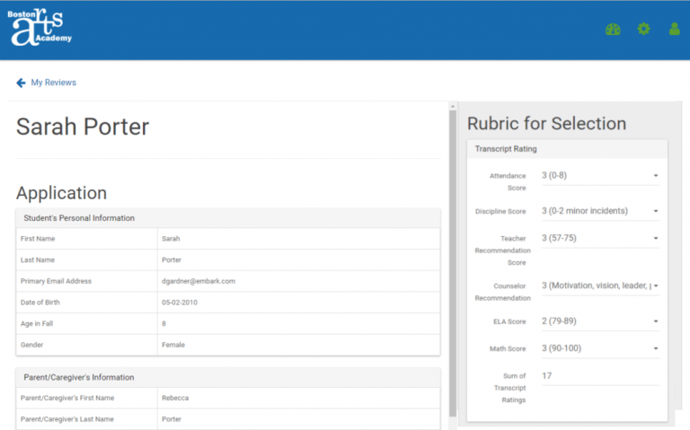
Task: Open settings via the gear icon
Action: pos(643,29)
